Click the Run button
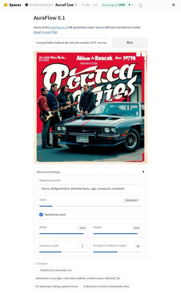181x293 pixels. click(130, 43)
